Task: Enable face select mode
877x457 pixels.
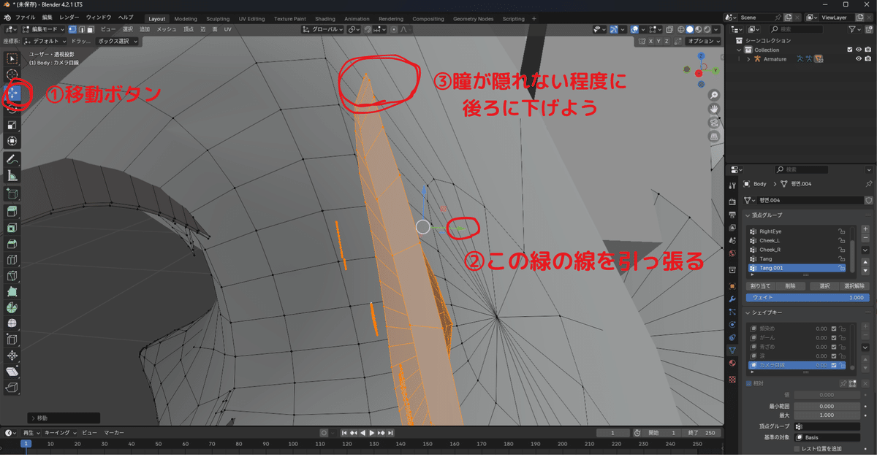Action: click(89, 29)
